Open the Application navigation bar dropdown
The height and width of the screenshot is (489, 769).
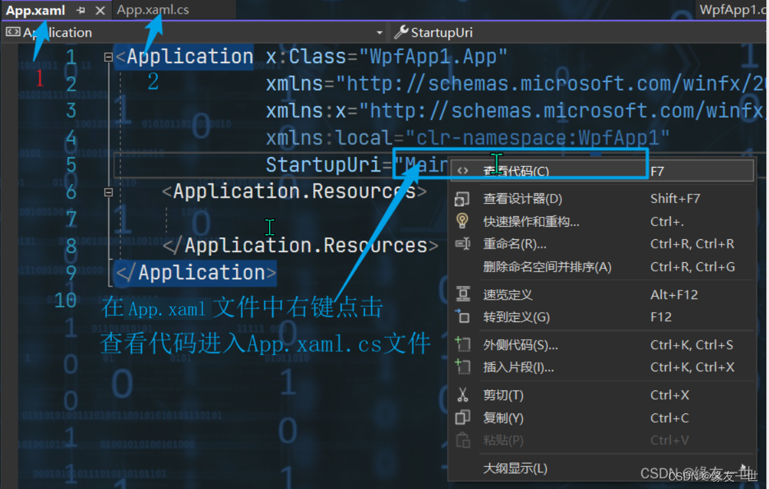pyautogui.click(x=380, y=32)
